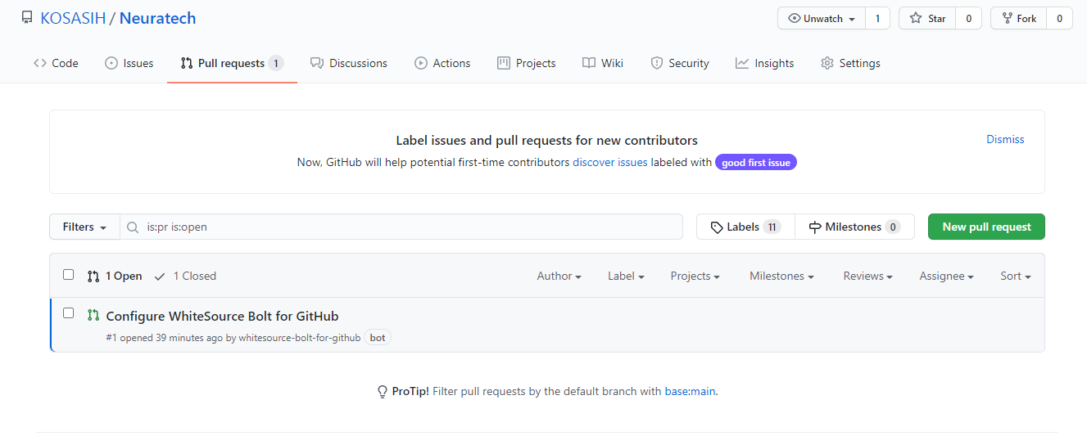Click the Star button icon
The width and height of the screenshot is (1087, 436).
(x=917, y=18)
